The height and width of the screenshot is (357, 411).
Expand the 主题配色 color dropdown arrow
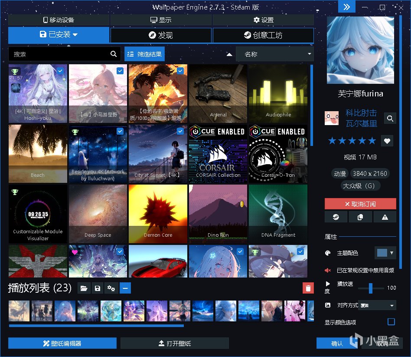pyautogui.click(x=391, y=253)
